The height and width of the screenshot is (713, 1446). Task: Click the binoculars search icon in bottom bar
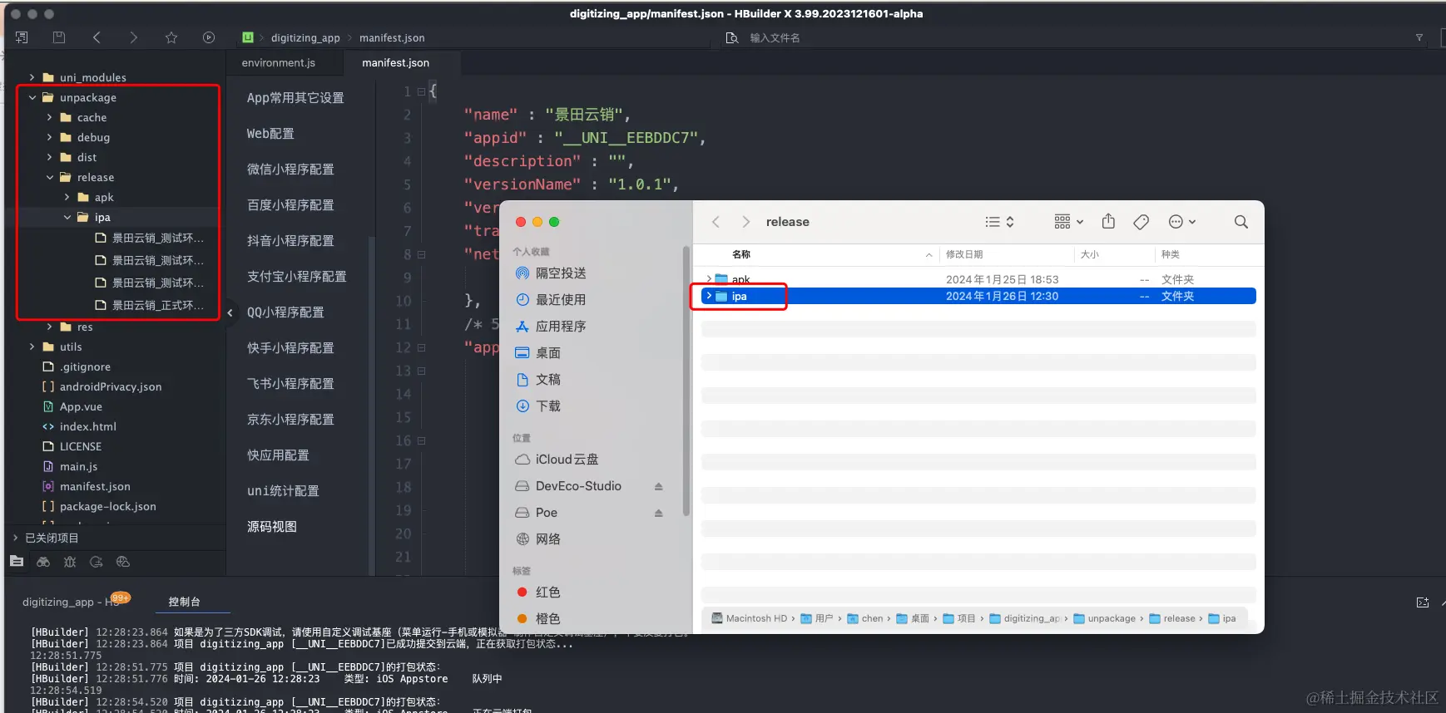(43, 562)
